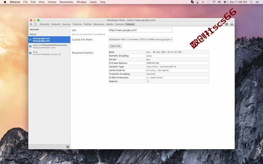Switch to the Profiles tab

coord(88,24)
